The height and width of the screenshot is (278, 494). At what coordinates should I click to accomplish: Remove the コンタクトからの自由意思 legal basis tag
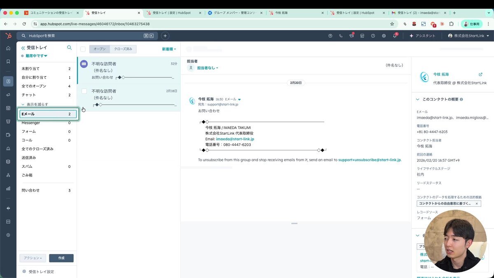click(x=477, y=203)
